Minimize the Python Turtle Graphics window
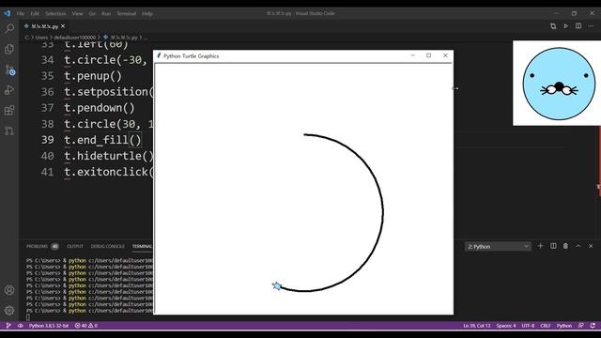The image size is (601, 338). (413, 55)
